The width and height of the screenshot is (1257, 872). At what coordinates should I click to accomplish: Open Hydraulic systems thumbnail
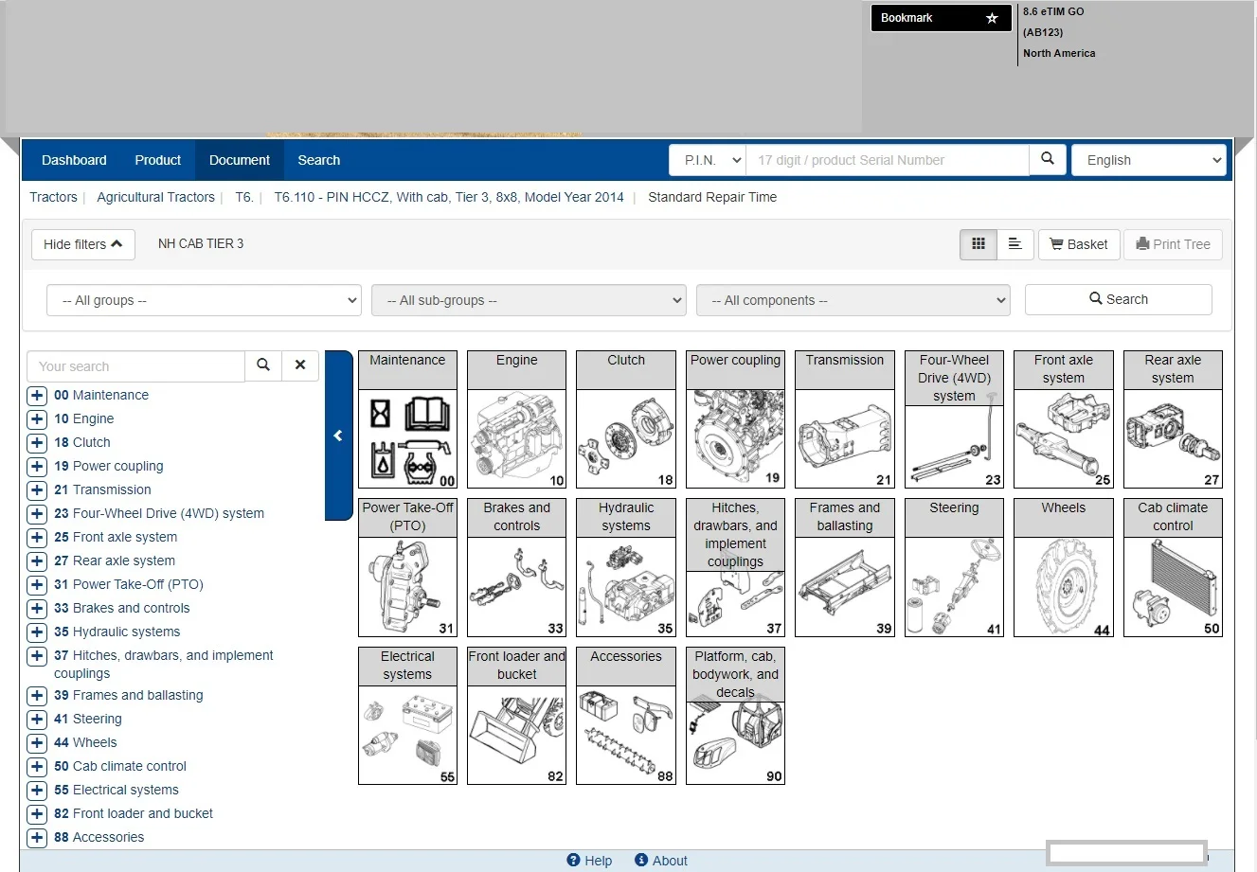coord(626,568)
